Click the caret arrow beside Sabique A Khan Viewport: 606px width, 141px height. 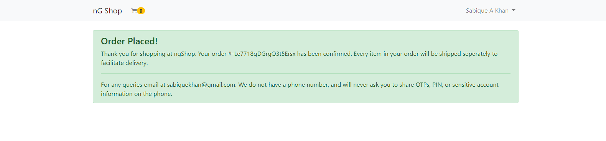(514, 10)
